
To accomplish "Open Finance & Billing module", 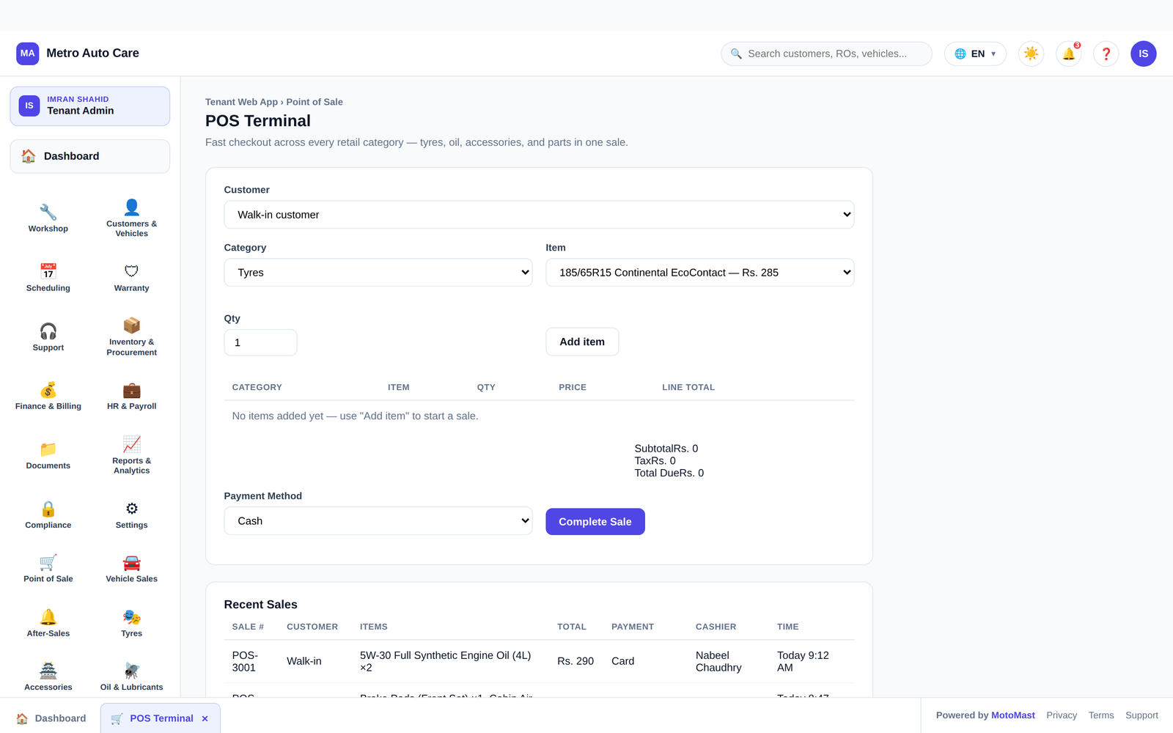I will [48, 397].
